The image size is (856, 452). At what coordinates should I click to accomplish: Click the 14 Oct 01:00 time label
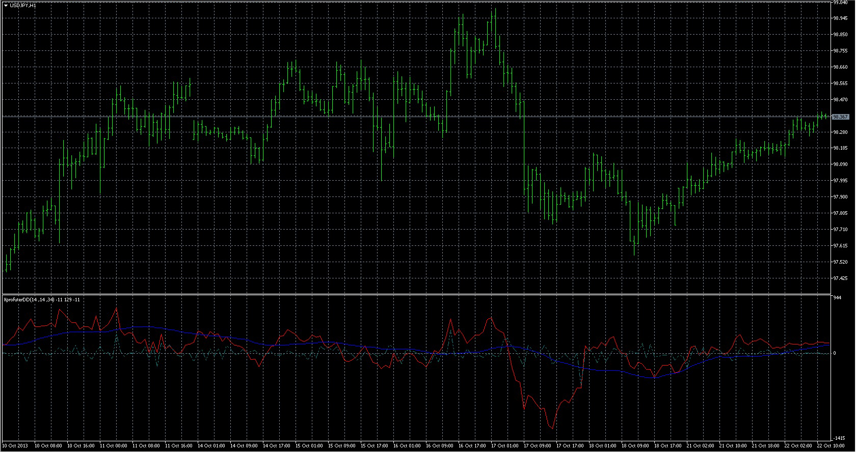click(212, 446)
